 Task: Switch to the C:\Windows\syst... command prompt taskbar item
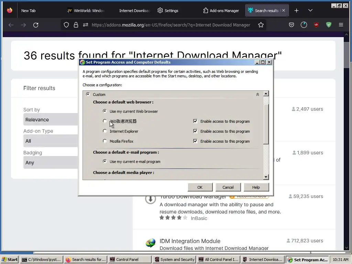(x=42, y=260)
